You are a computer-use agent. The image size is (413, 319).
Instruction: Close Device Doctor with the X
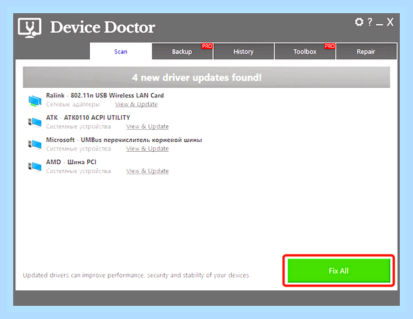[390, 22]
